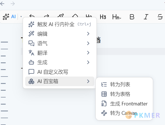The image size is (165, 125).
Task: Click the magic wand icon beside 编辑
Action: tap(31, 34)
